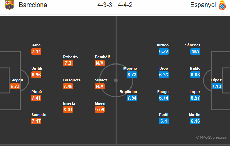This screenshot has height=146, width=230.
Task: Select Fuego's 6.74 rating badge
Action: coord(164,98)
